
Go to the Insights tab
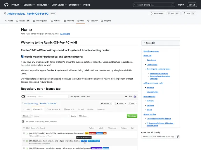pos(106,21)
